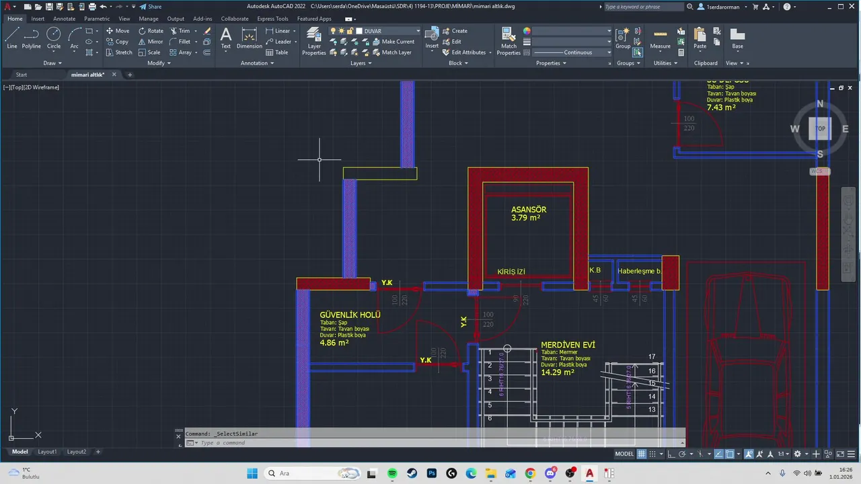Screen dimensions: 861x484
Task: Activate the Scale command
Action: point(149,52)
